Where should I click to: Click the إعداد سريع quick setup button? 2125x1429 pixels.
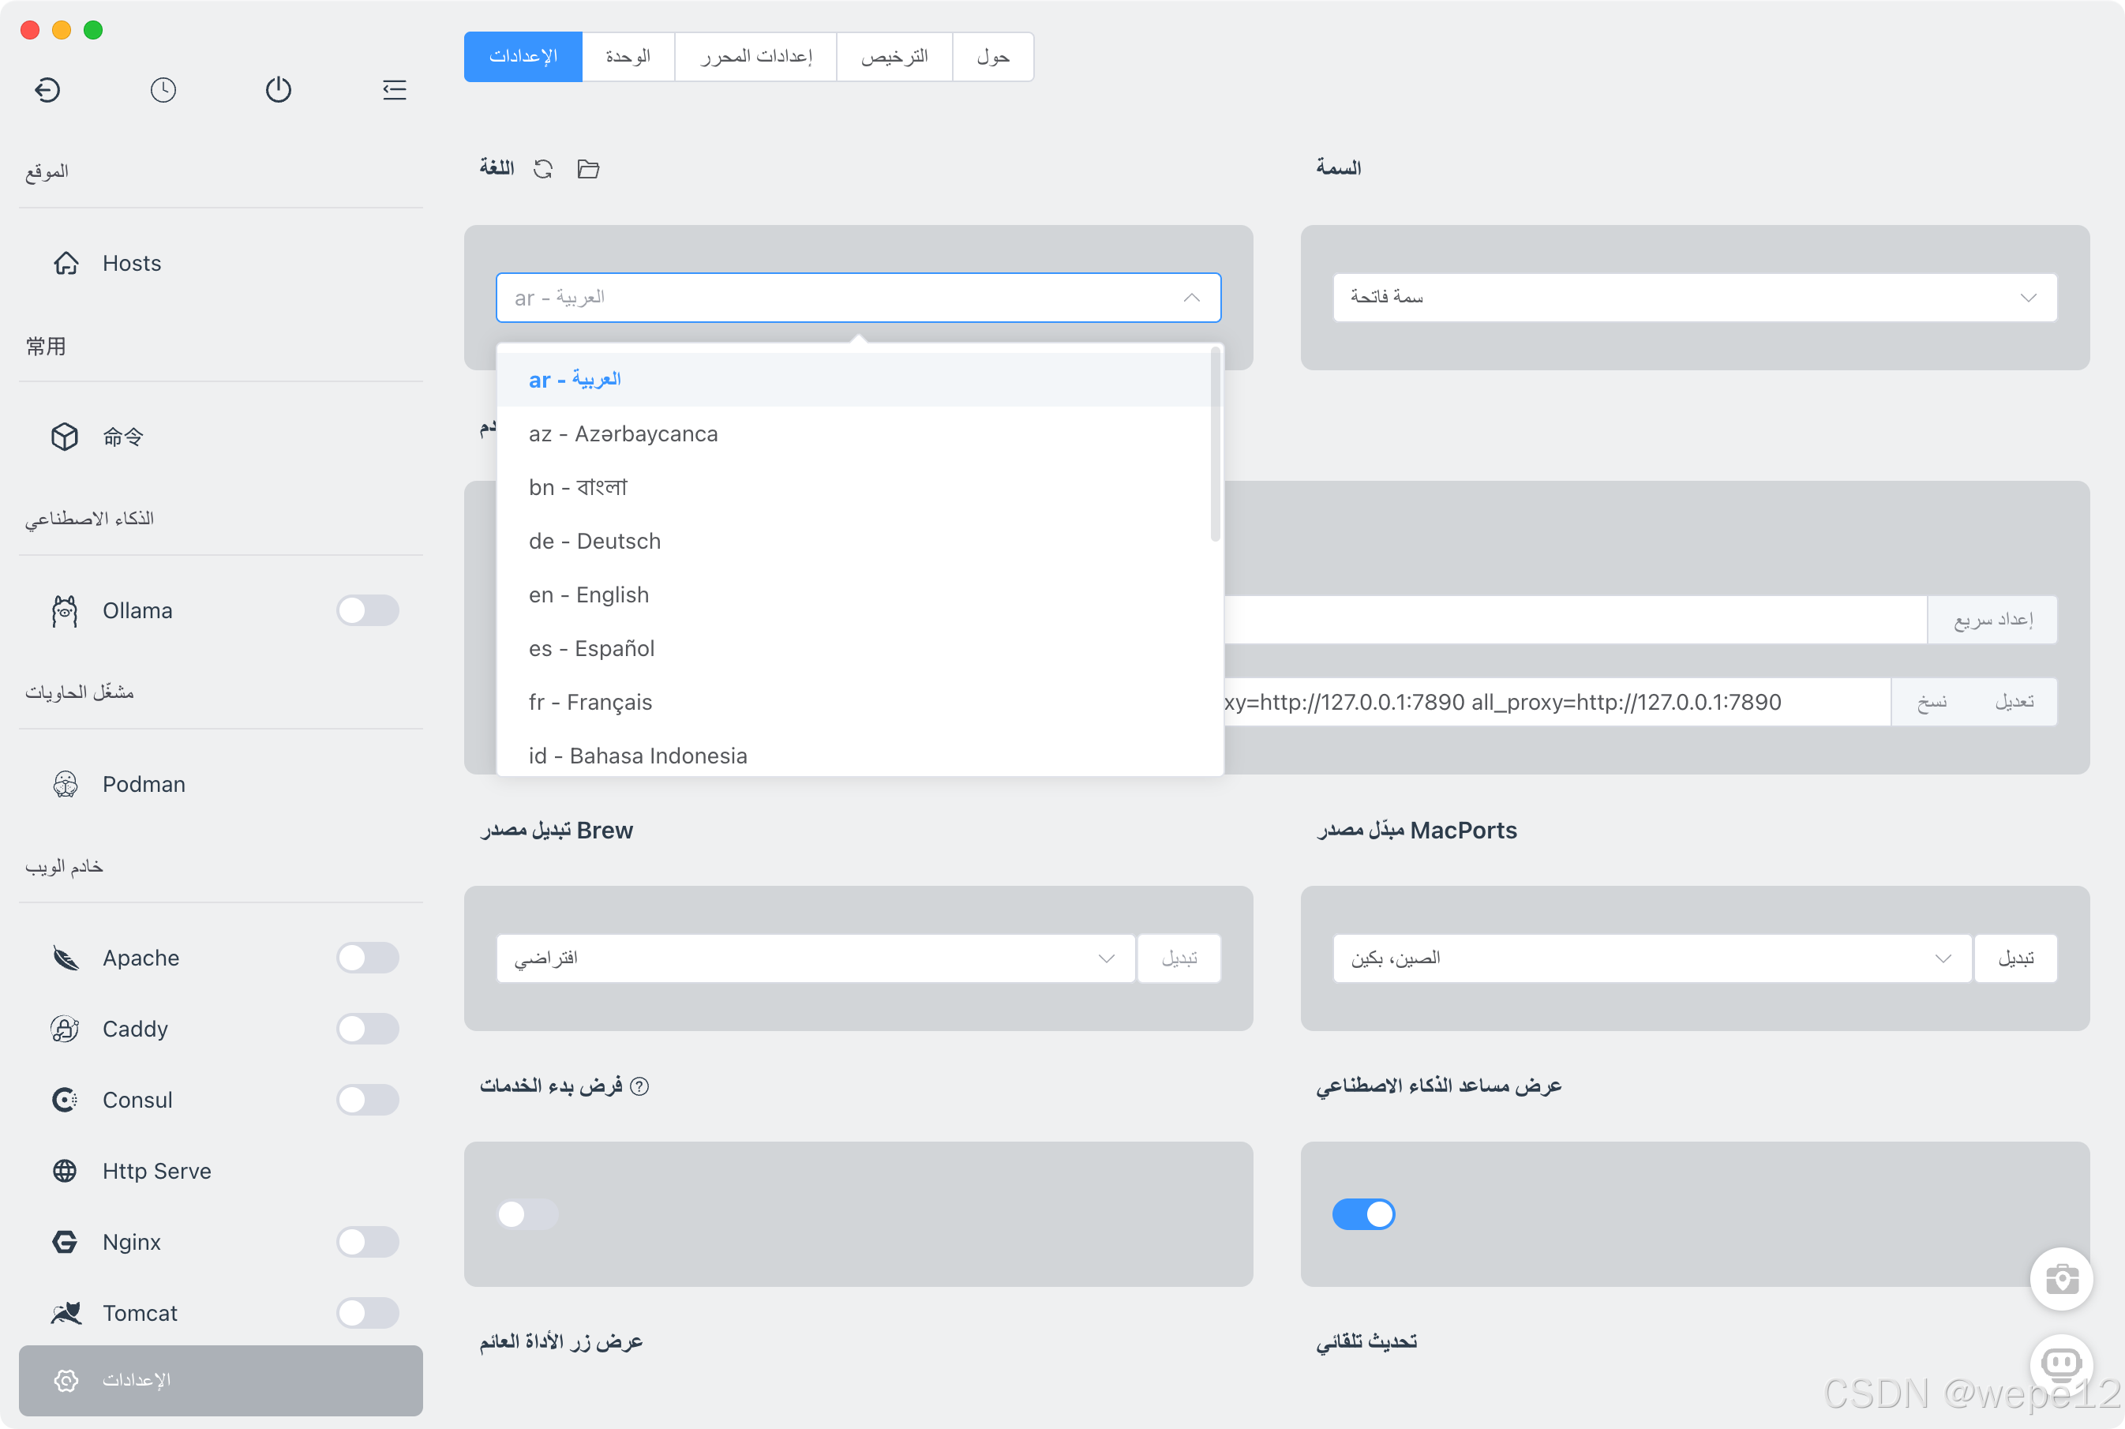click(1992, 620)
